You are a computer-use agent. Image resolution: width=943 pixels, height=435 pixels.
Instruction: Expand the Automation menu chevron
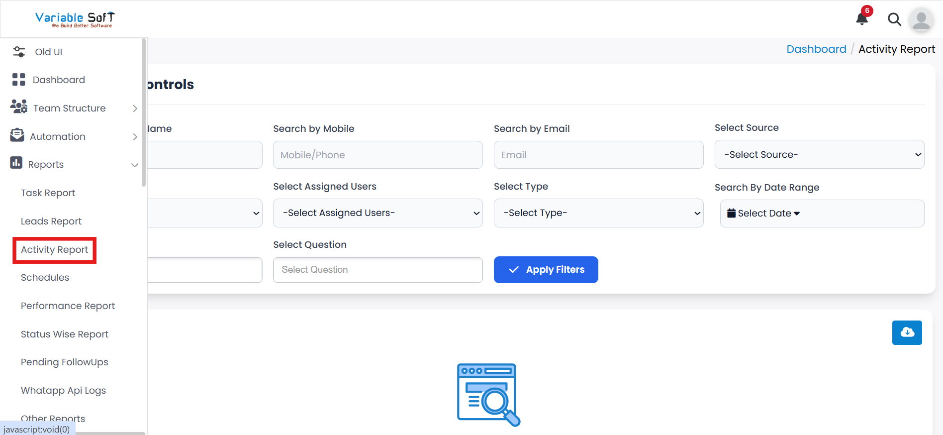pyautogui.click(x=135, y=137)
